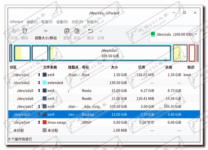
Task: Click the /boot mount point cell
Action: [72, 75]
